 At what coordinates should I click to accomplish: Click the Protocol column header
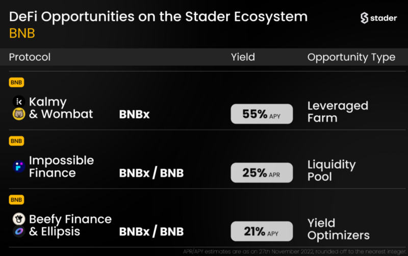tap(30, 57)
